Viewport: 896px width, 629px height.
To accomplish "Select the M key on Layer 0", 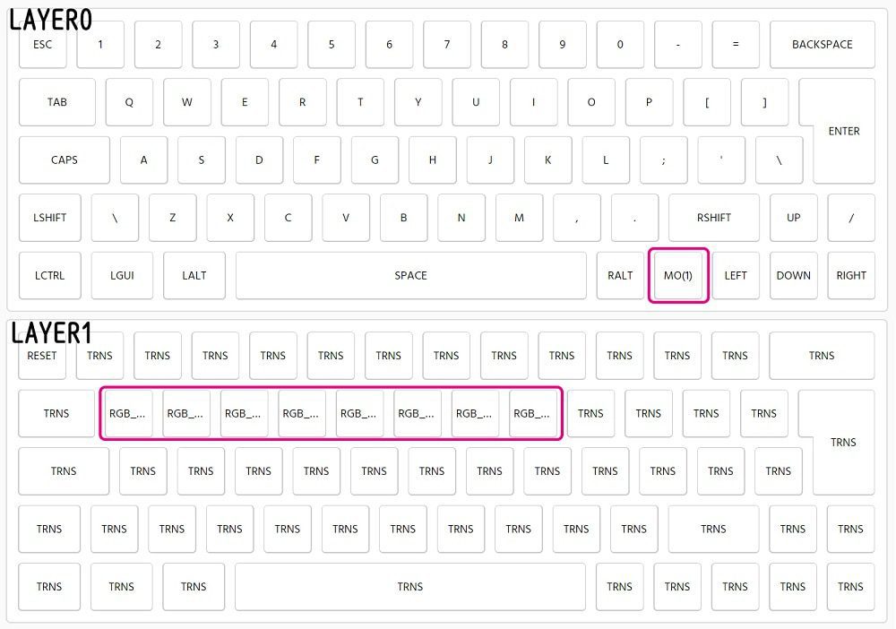I will click(x=519, y=218).
